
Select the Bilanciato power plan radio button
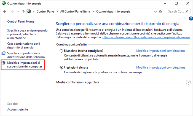pos(61,51)
